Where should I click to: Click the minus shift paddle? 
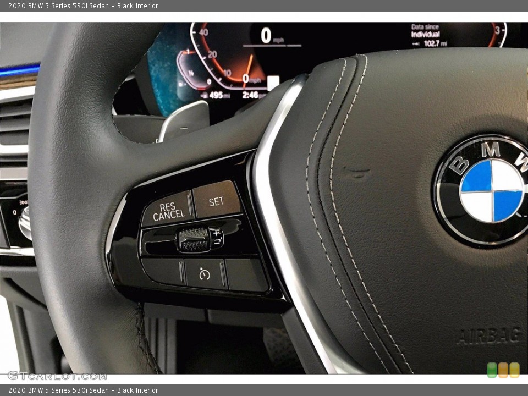click(x=185, y=120)
